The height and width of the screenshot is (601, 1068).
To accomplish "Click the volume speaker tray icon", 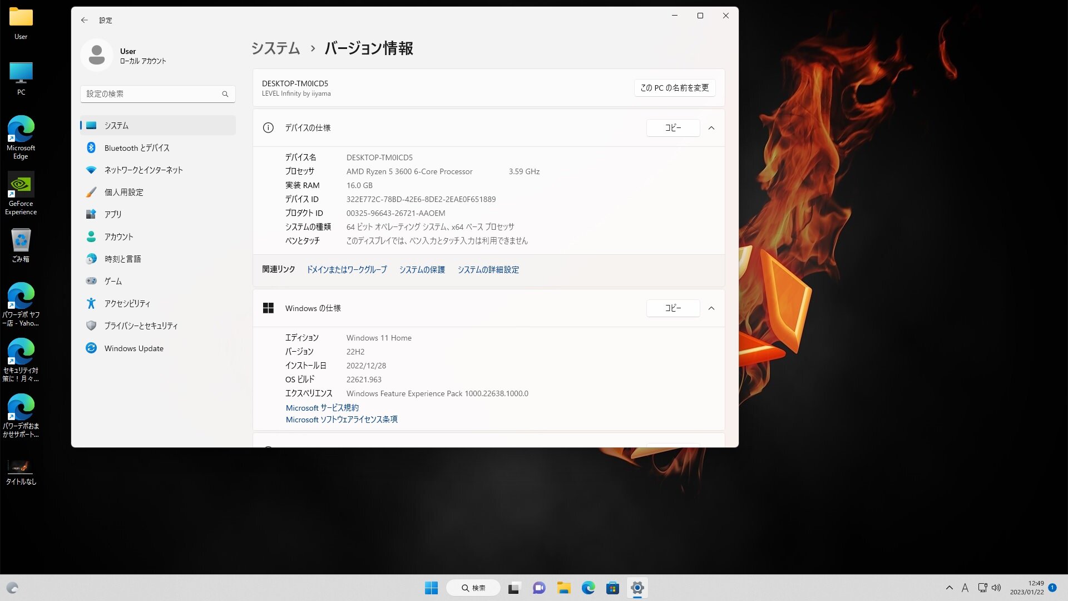I will (996, 588).
